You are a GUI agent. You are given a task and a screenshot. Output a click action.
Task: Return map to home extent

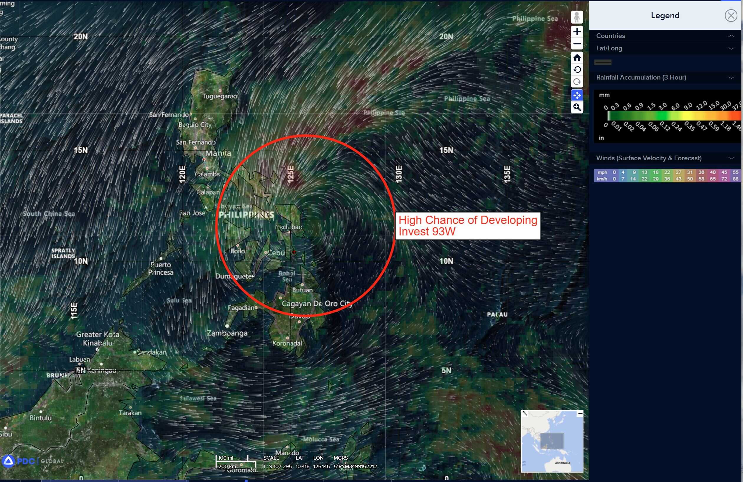coord(577,58)
